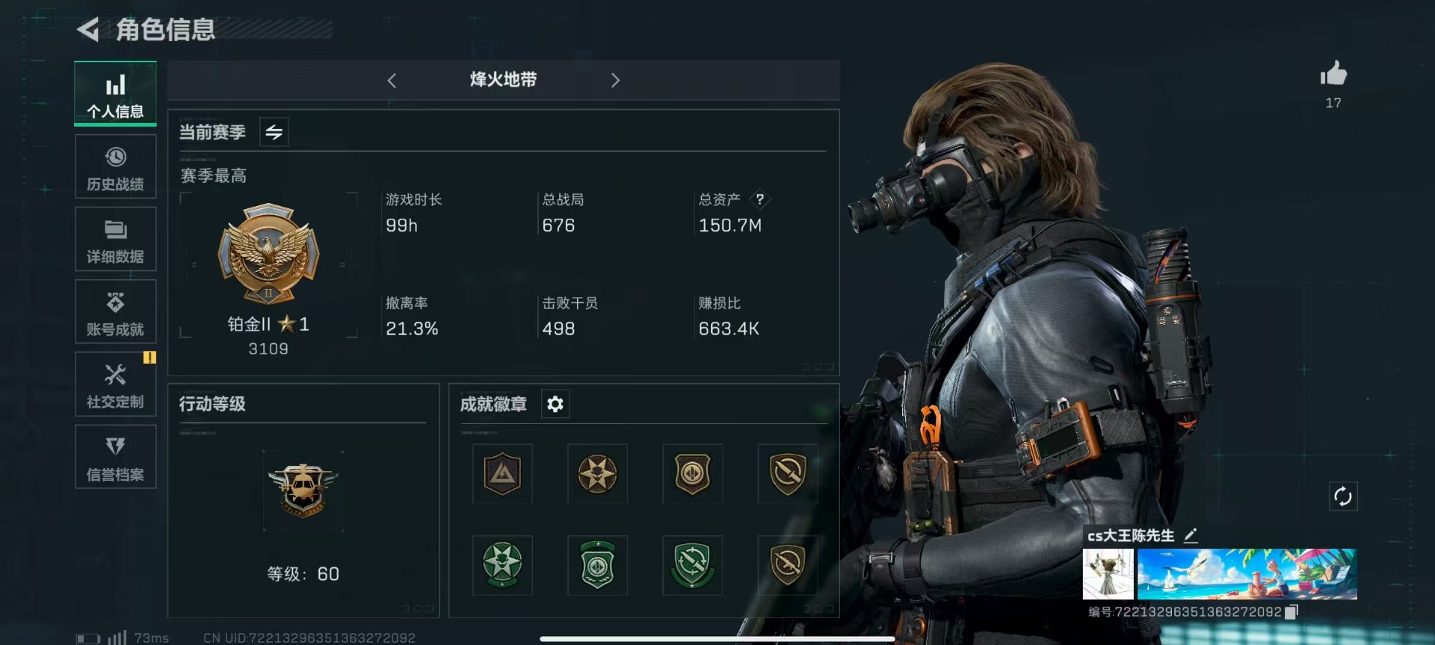Click the beach scene profile banner
This screenshot has width=1435, height=645.
(x=1247, y=574)
